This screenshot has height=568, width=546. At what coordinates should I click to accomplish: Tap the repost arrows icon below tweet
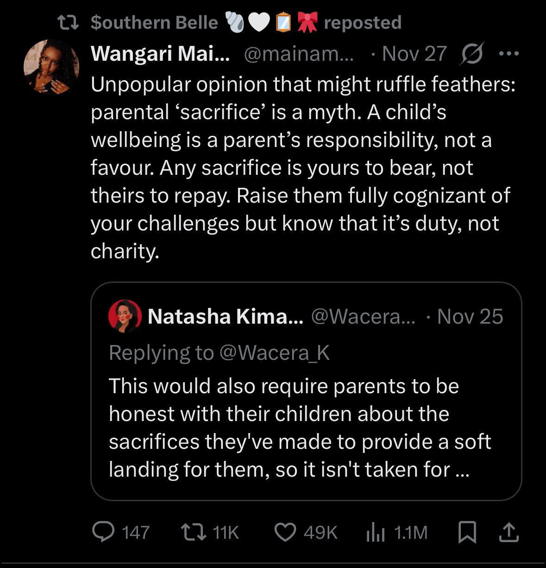[x=193, y=532]
